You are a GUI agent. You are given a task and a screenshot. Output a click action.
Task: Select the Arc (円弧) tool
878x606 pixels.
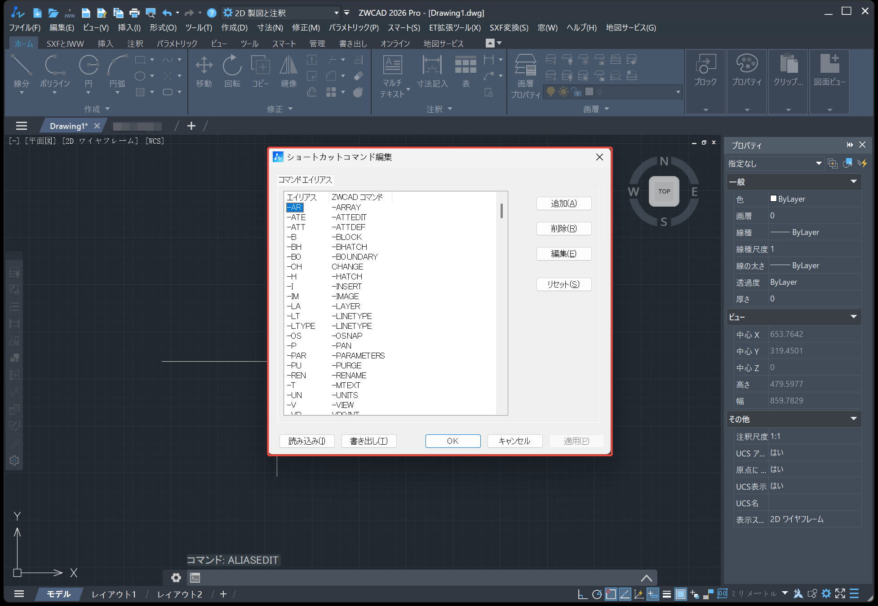[117, 72]
